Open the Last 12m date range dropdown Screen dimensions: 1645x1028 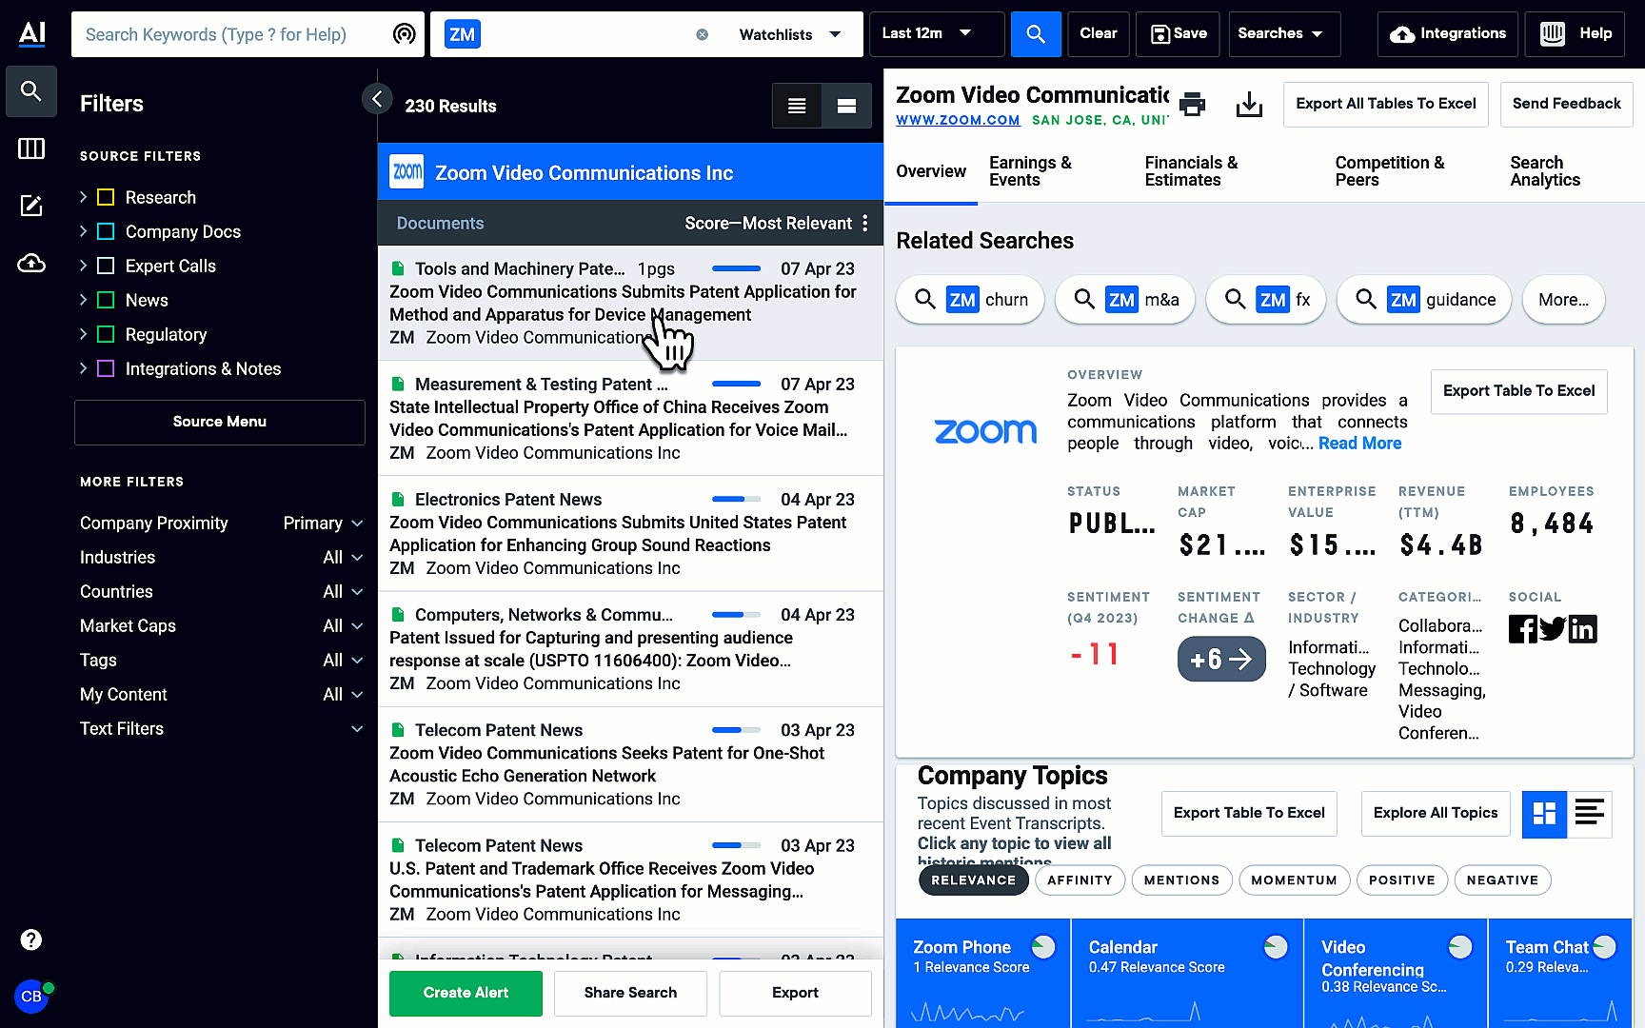tap(937, 34)
